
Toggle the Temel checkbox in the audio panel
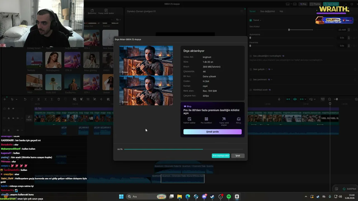[251, 20]
